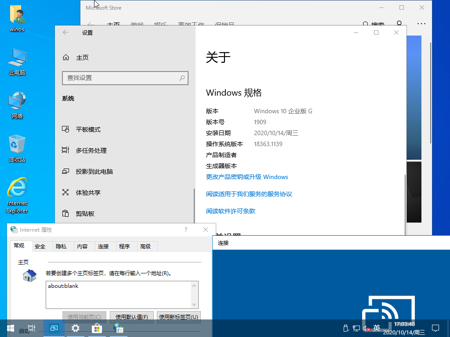Minimize the Settings window
Viewport: 450px width, 337px height.
point(356,32)
